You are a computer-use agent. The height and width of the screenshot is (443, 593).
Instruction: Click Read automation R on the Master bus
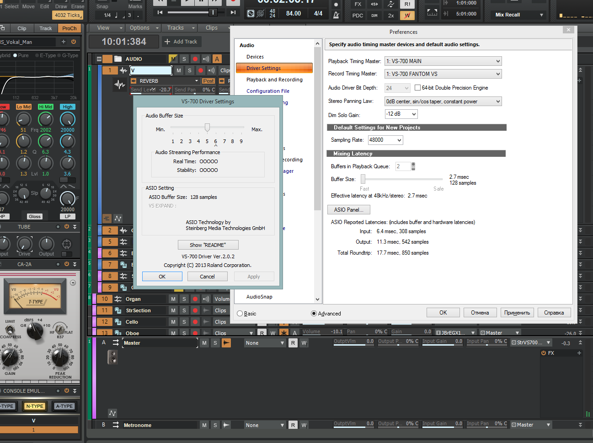pos(293,343)
